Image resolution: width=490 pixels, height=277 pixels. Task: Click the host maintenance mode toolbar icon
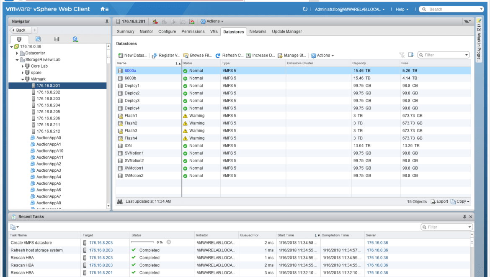(x=155, y=21)
